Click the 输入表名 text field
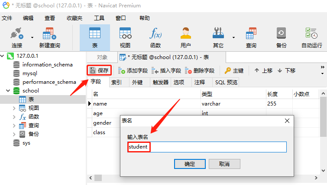 207,147
